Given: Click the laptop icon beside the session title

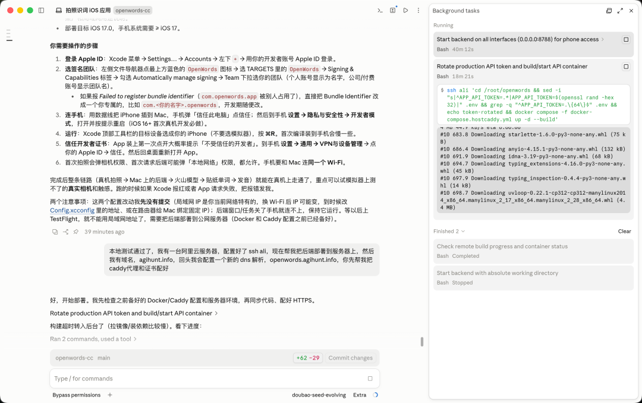Looking at the screenshot, I should point(59,10).
